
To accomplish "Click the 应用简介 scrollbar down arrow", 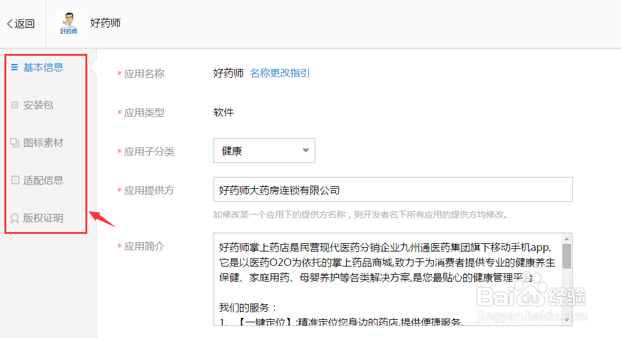I will click(x=567, y=320).
